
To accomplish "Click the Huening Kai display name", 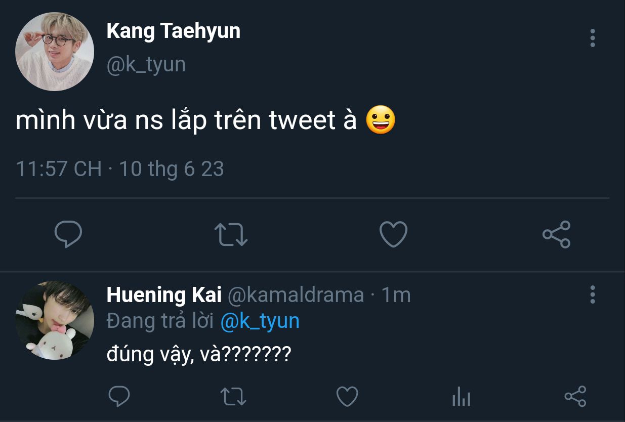I will point(164,295).
